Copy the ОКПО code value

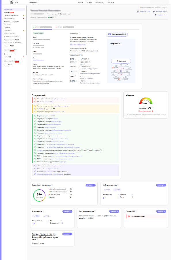pyautogui.click(x=88, y=59)
